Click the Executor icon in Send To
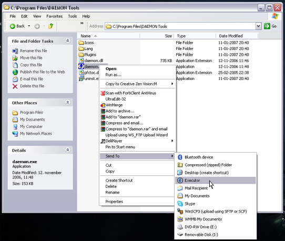 tap(180, 180)
